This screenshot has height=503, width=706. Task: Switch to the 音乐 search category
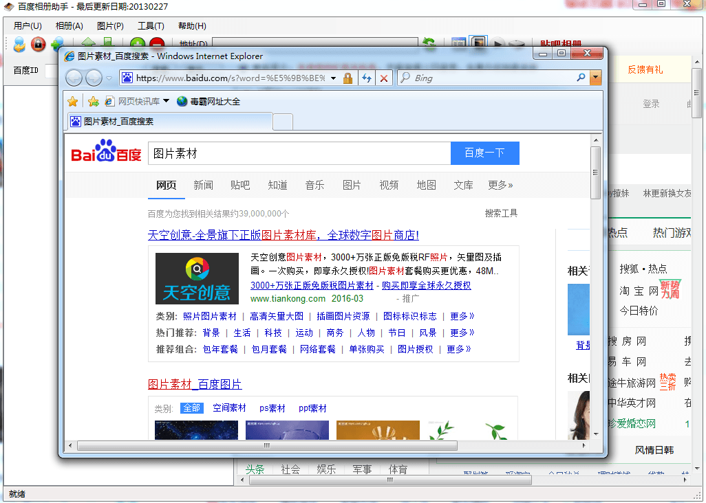(314, 186)
